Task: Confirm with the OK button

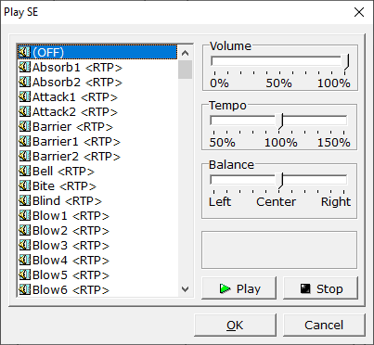Action: [x=235, y=325]
